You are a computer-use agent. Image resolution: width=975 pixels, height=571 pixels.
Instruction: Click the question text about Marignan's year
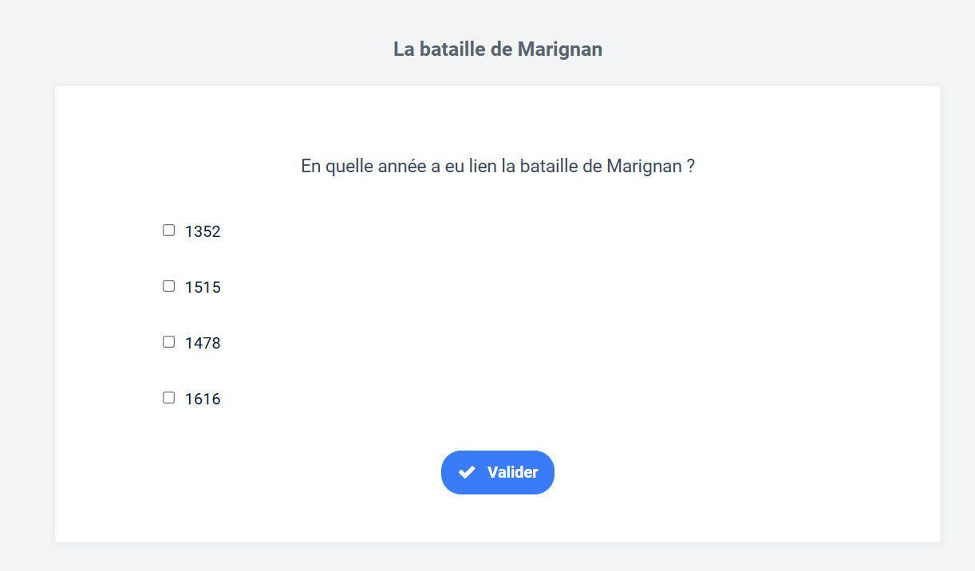coord(497,167)
